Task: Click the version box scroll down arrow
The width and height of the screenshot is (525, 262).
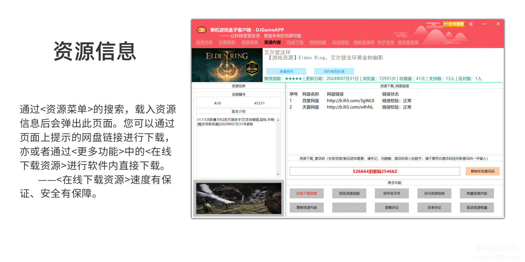Action: click(x=278, y=174)
